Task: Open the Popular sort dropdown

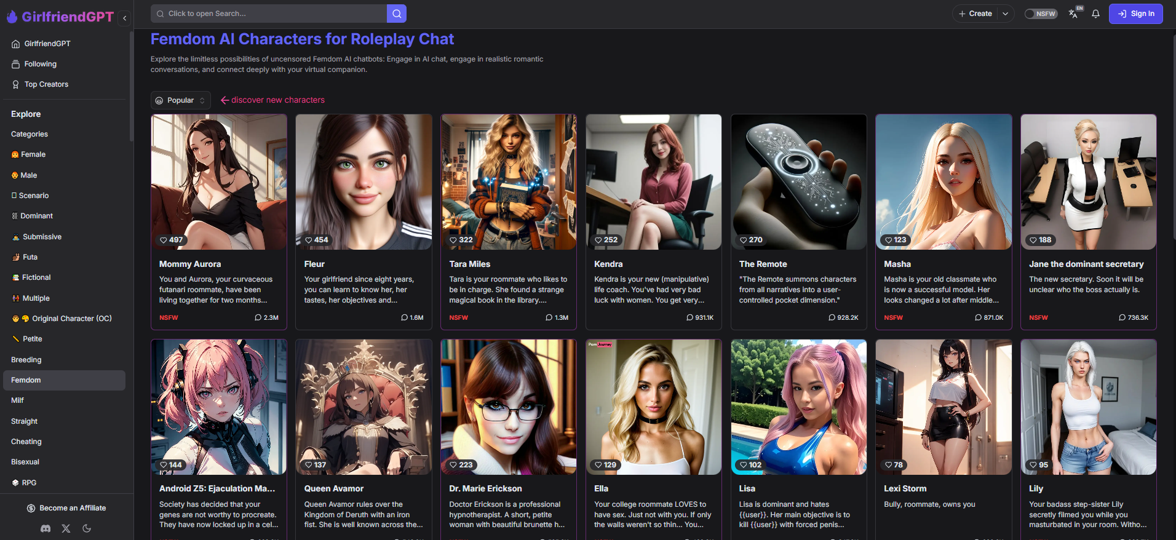Action: click(180, 100)
